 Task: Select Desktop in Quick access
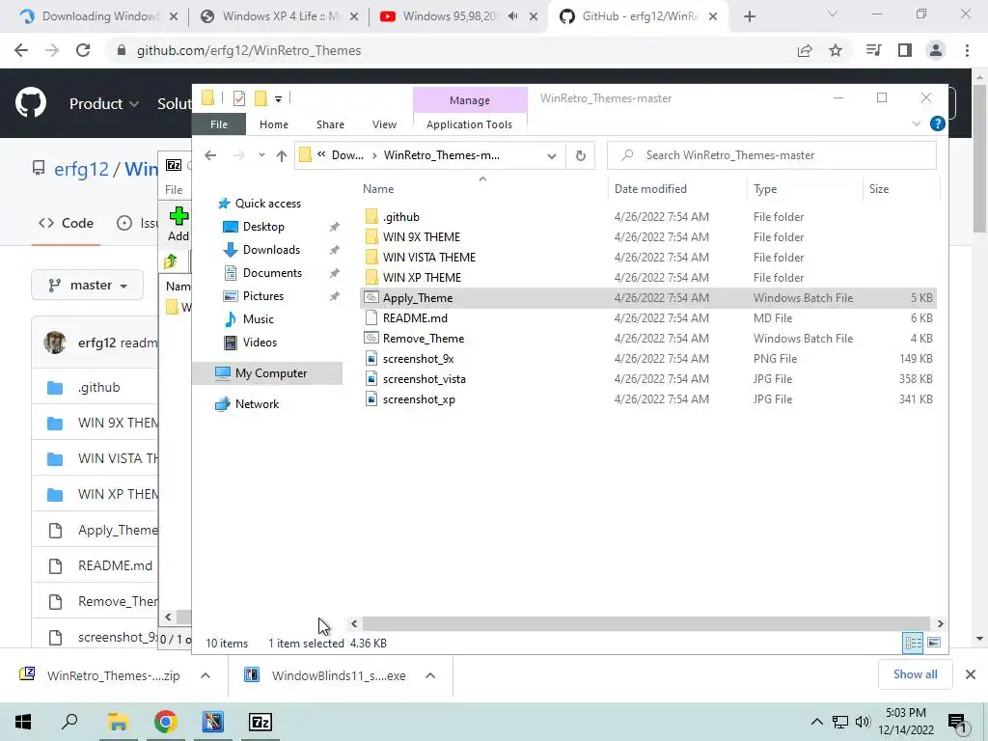click(263, 226)
